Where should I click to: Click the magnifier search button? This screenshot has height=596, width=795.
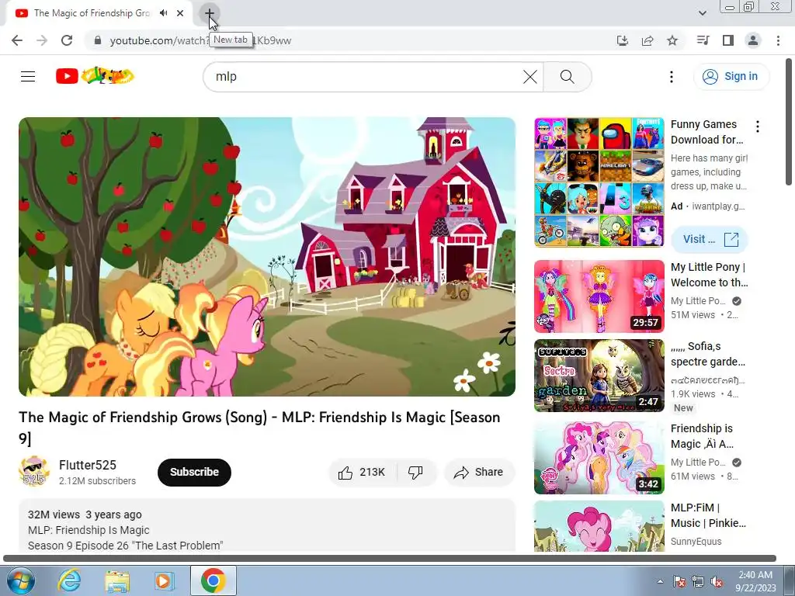pyautogui.click(x=568, y=77)
